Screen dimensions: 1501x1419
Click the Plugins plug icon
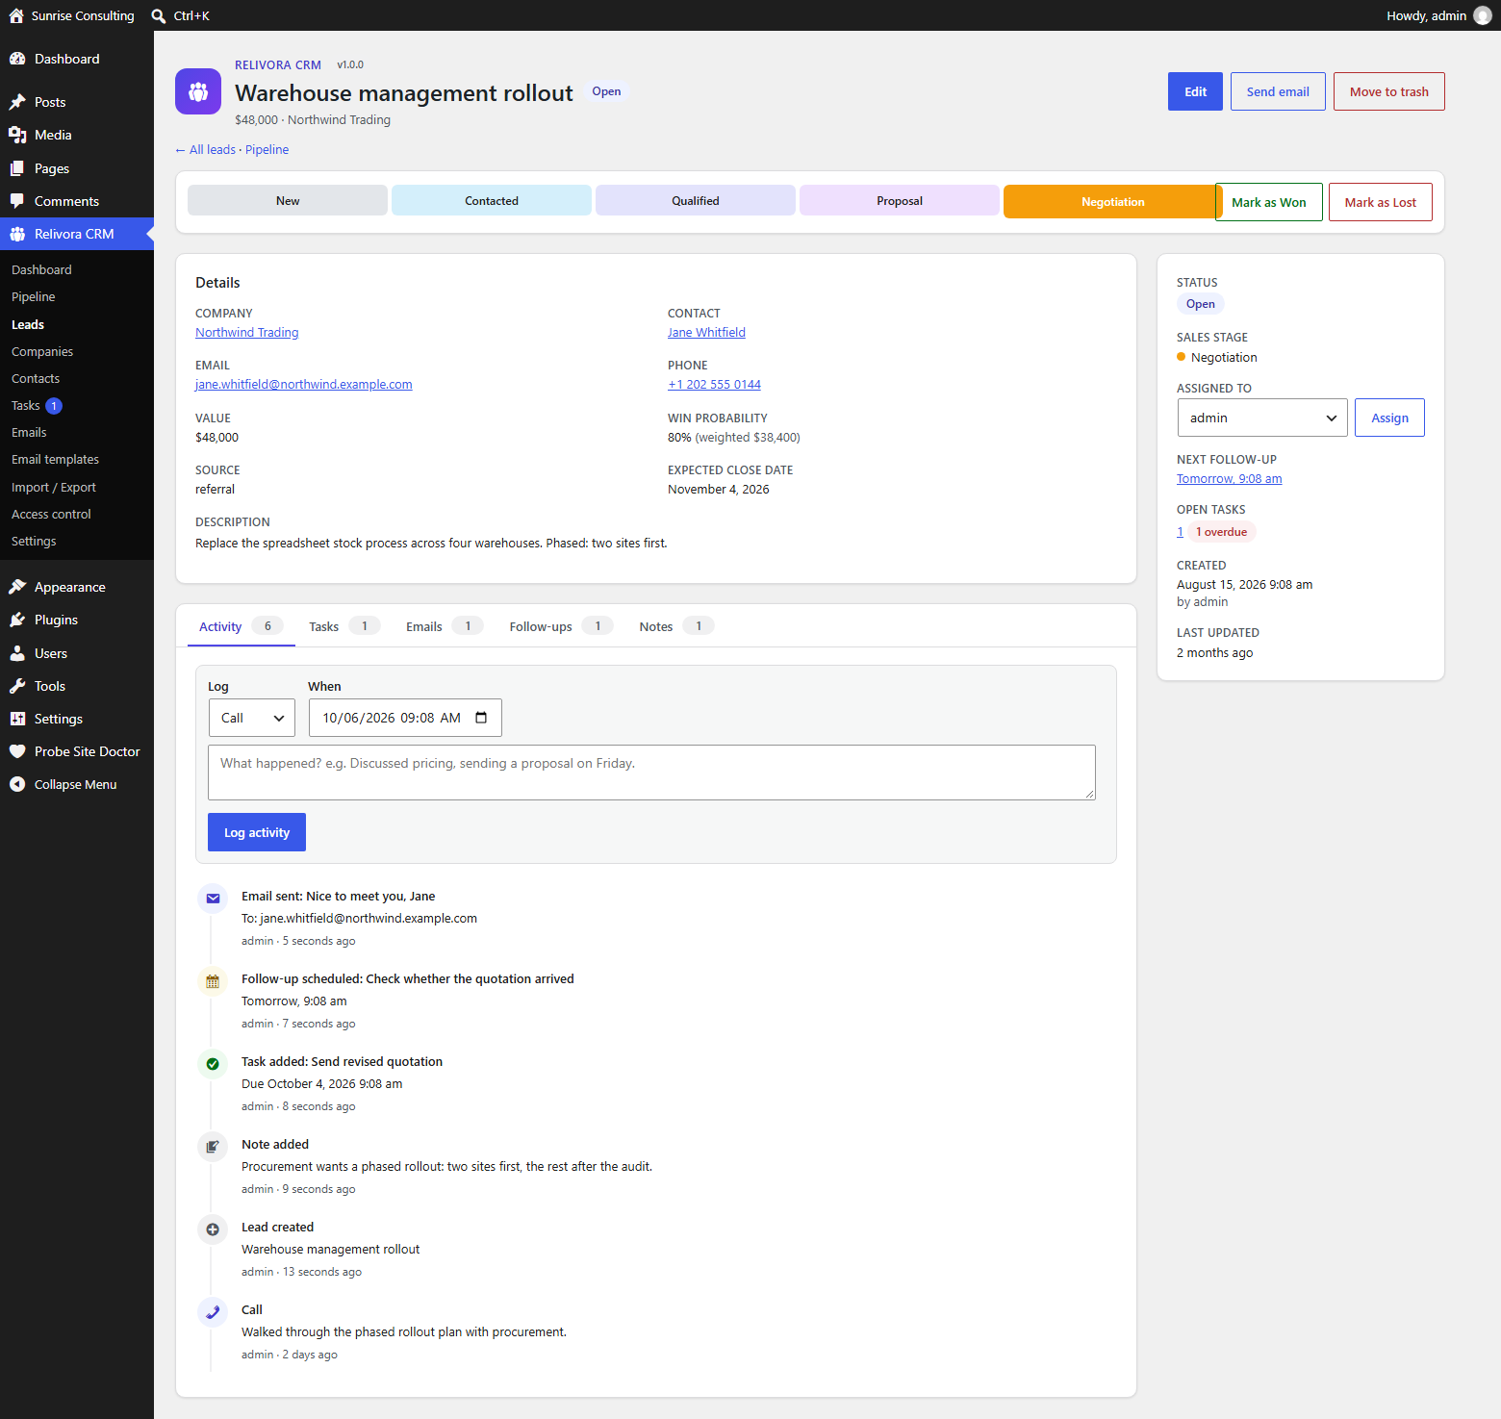[x=17, y=620]
